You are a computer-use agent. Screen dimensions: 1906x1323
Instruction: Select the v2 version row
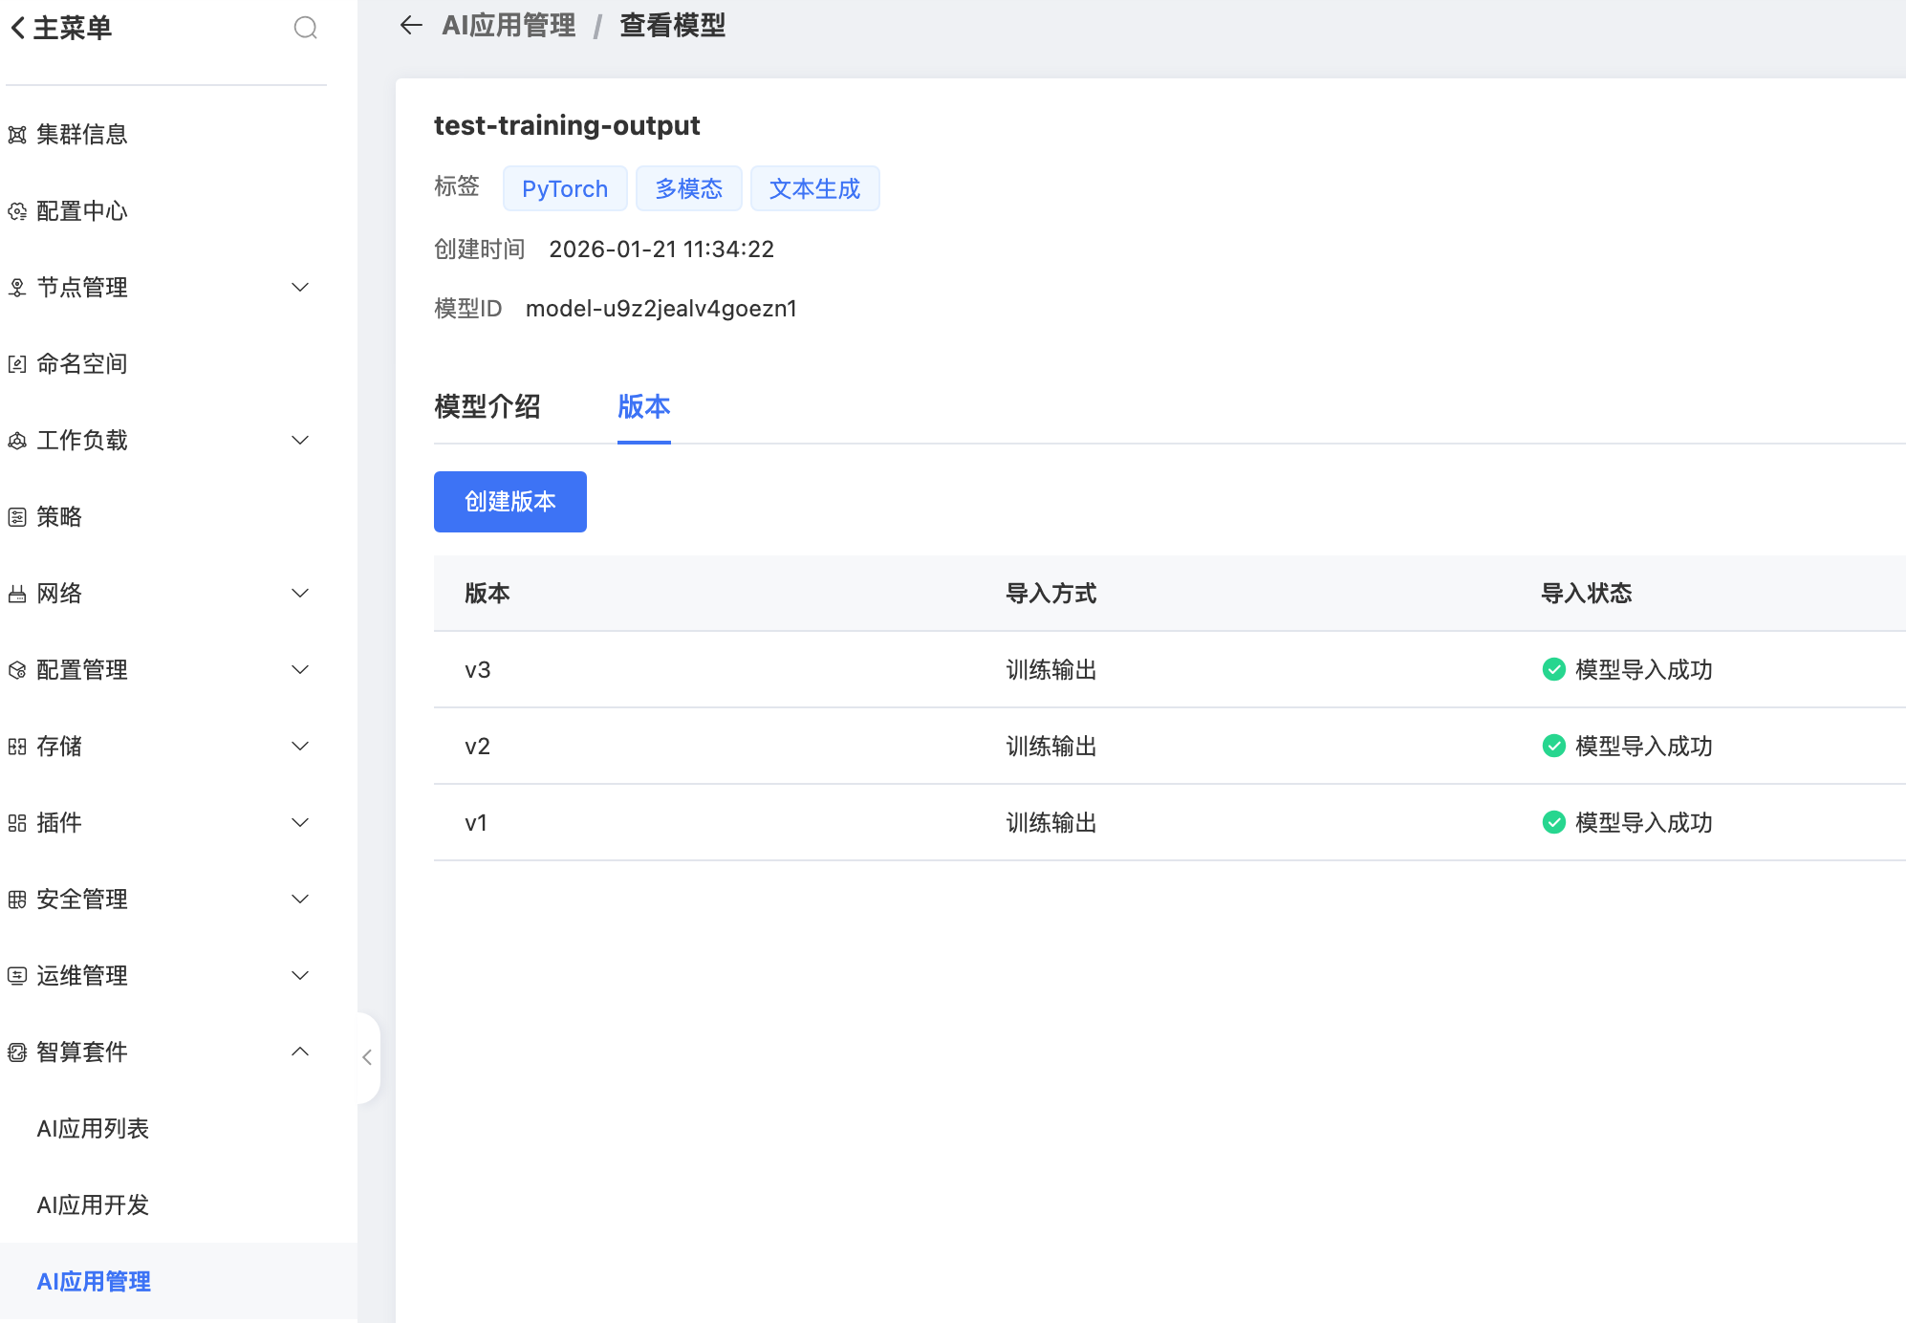pos(477,746)
